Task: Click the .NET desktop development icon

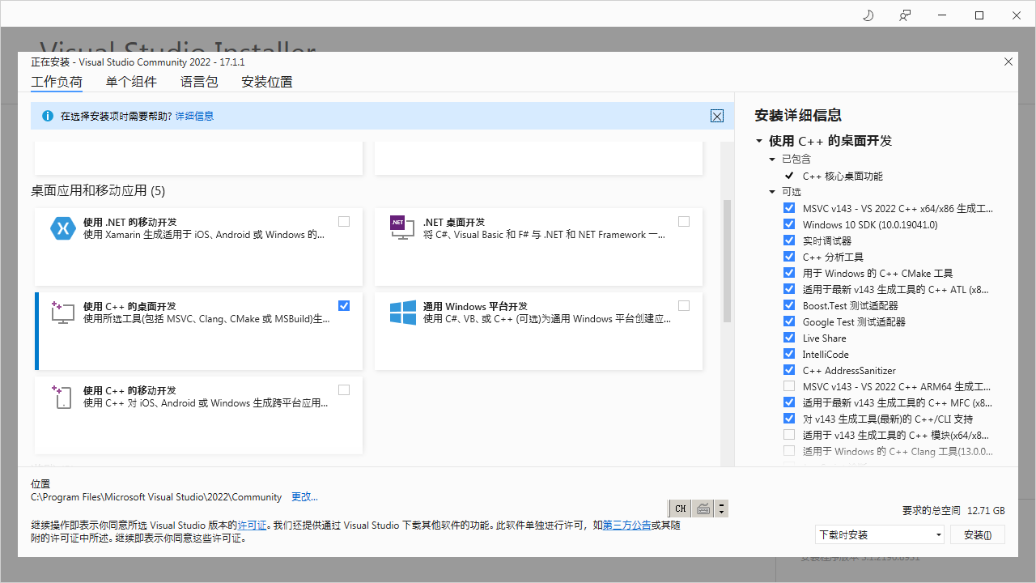Action: [402, 228]
